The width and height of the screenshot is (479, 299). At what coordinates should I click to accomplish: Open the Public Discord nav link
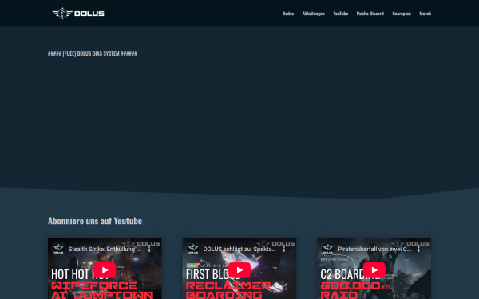click(x=370, y=14)
